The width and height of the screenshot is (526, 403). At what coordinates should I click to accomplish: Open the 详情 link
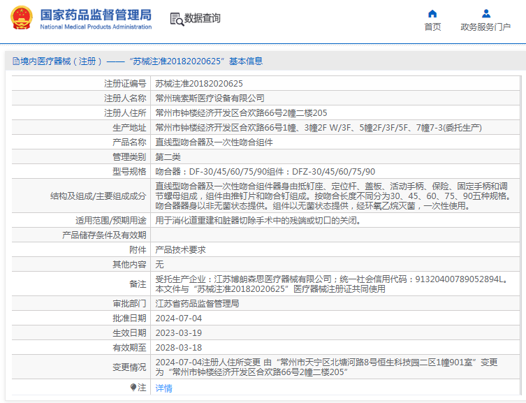pyautogui.click(x=163, y=388)
